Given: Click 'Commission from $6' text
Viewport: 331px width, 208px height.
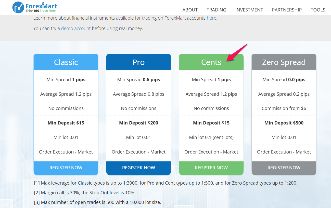Looking at the screenshot, I should 284,108.
